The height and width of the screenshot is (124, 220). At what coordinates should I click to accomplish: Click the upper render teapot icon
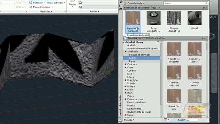tap(80, 2)
